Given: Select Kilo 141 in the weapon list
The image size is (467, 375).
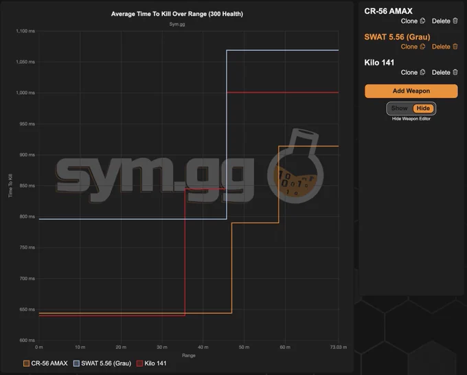Looking at the screenshot, I should click(379, 62).
